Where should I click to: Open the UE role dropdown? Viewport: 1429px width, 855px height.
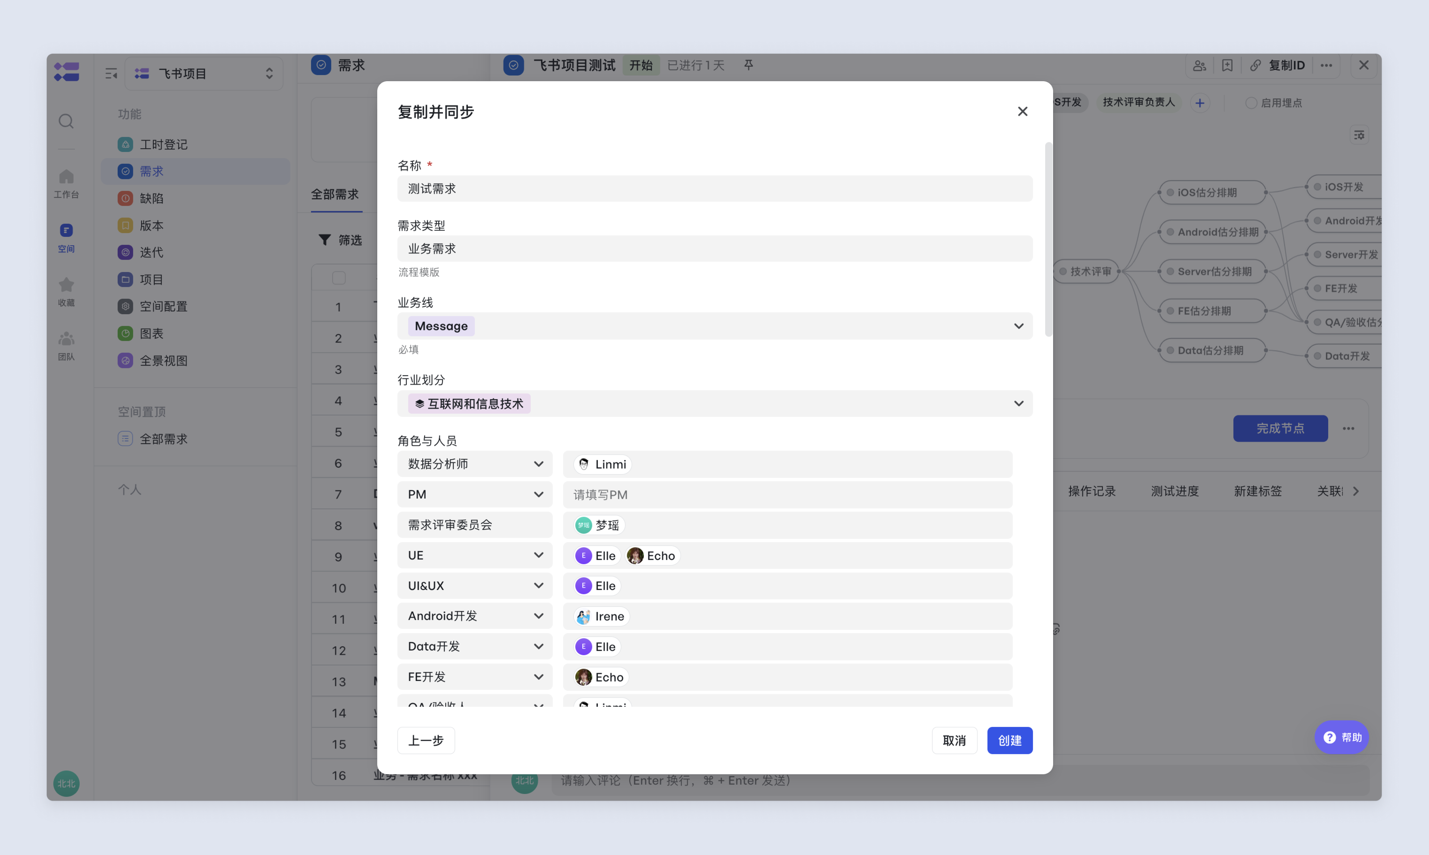tap(475, 555)
